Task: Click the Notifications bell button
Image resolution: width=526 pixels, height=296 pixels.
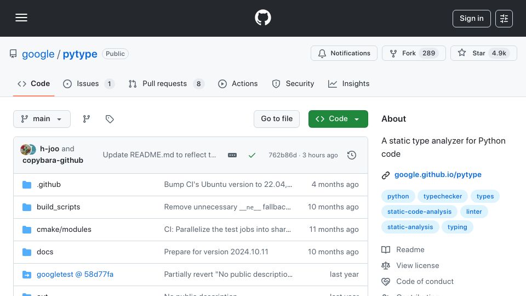Action: [344, 53]
